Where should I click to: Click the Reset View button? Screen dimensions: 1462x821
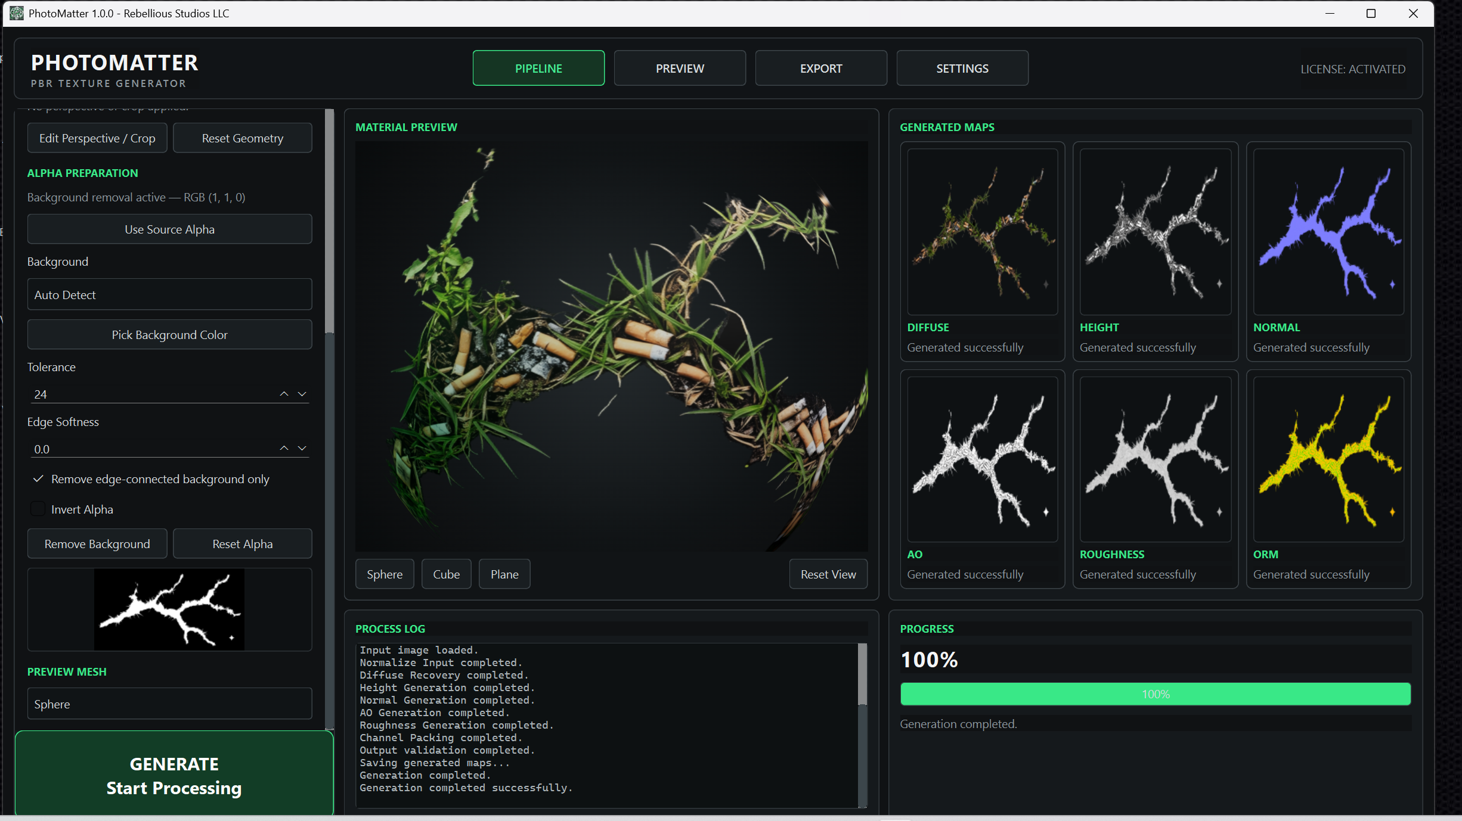pyautogui.click(x=828, y=574)
